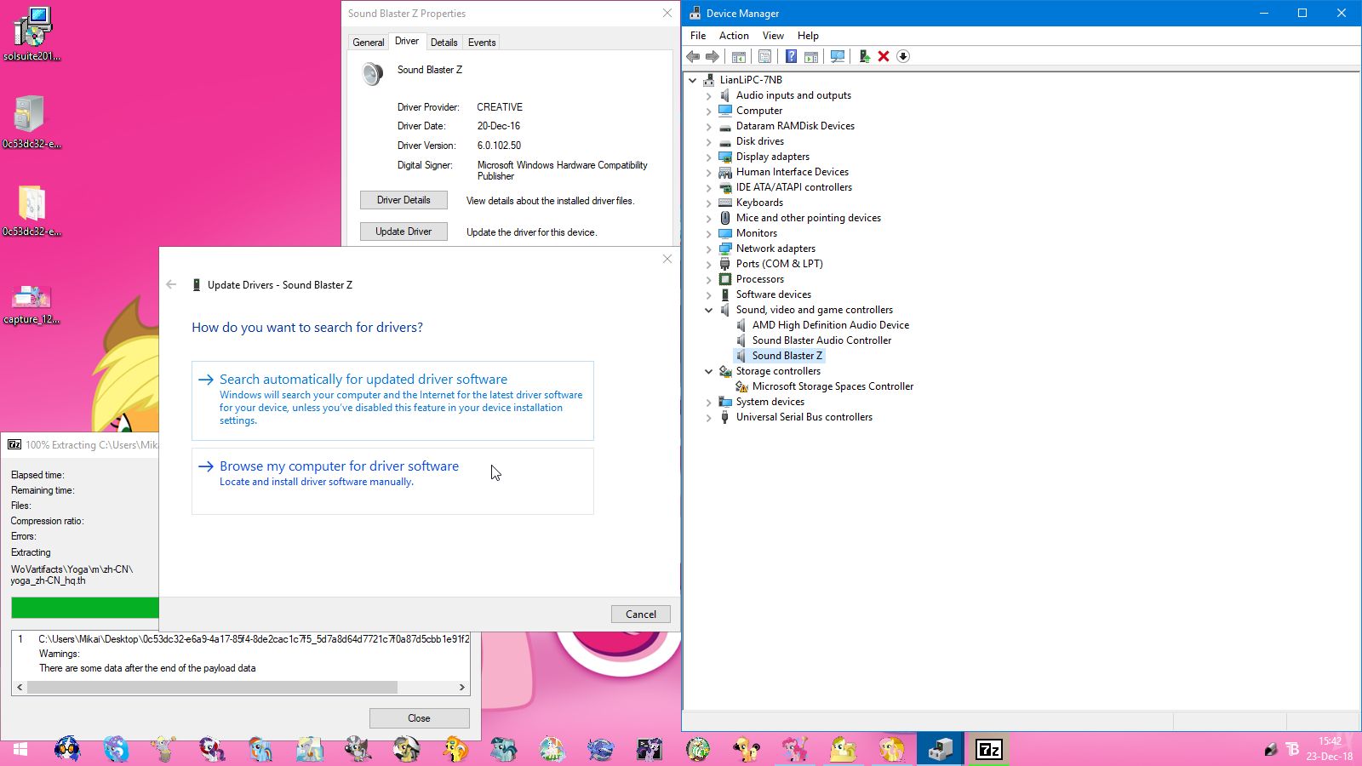Select Sound Blaster Audio Controller device
Image resolution: width=1362 pixels, height=766 pixels.
coord(821,340)
